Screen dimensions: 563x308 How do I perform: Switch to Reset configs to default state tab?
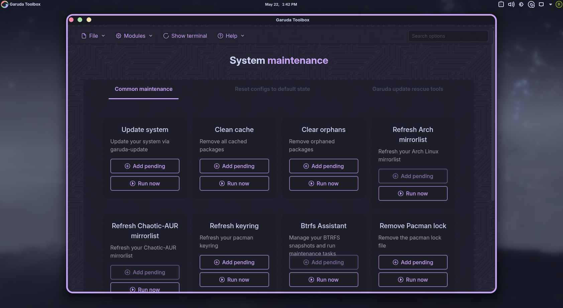272,89
